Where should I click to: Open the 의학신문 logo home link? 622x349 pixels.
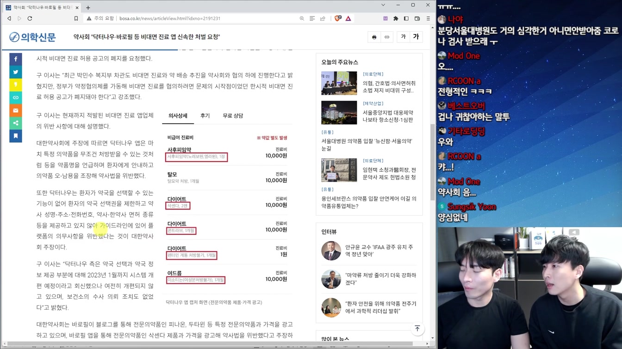click(x=32, y=37)
